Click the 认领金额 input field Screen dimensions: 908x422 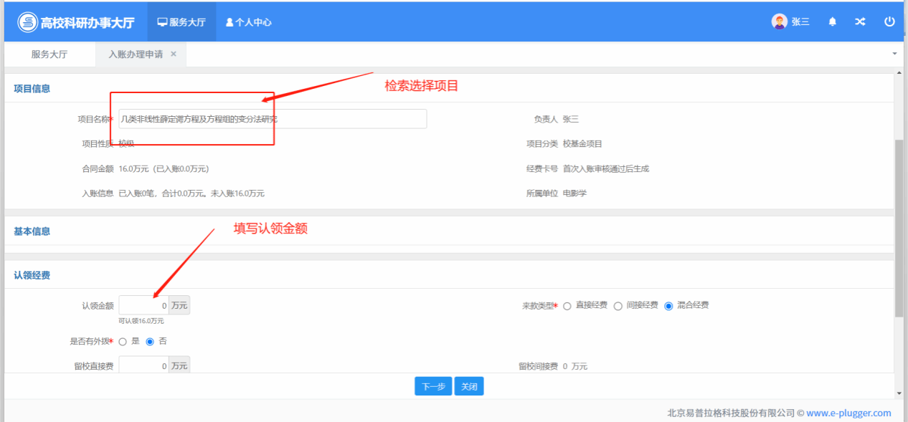pos(144,306)
